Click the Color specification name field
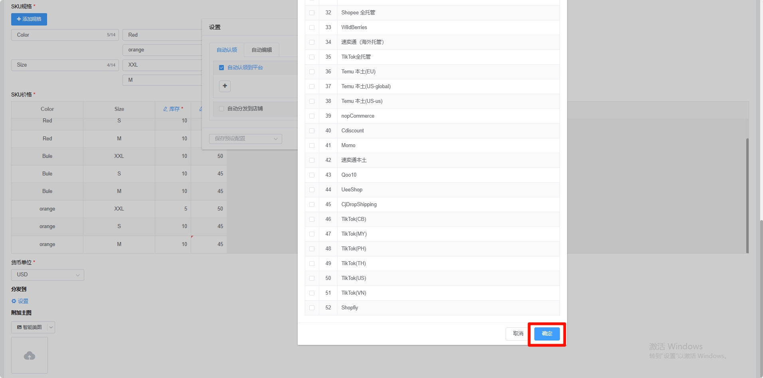This screenshot has height=378, width=763. click(x=60, y=35)
